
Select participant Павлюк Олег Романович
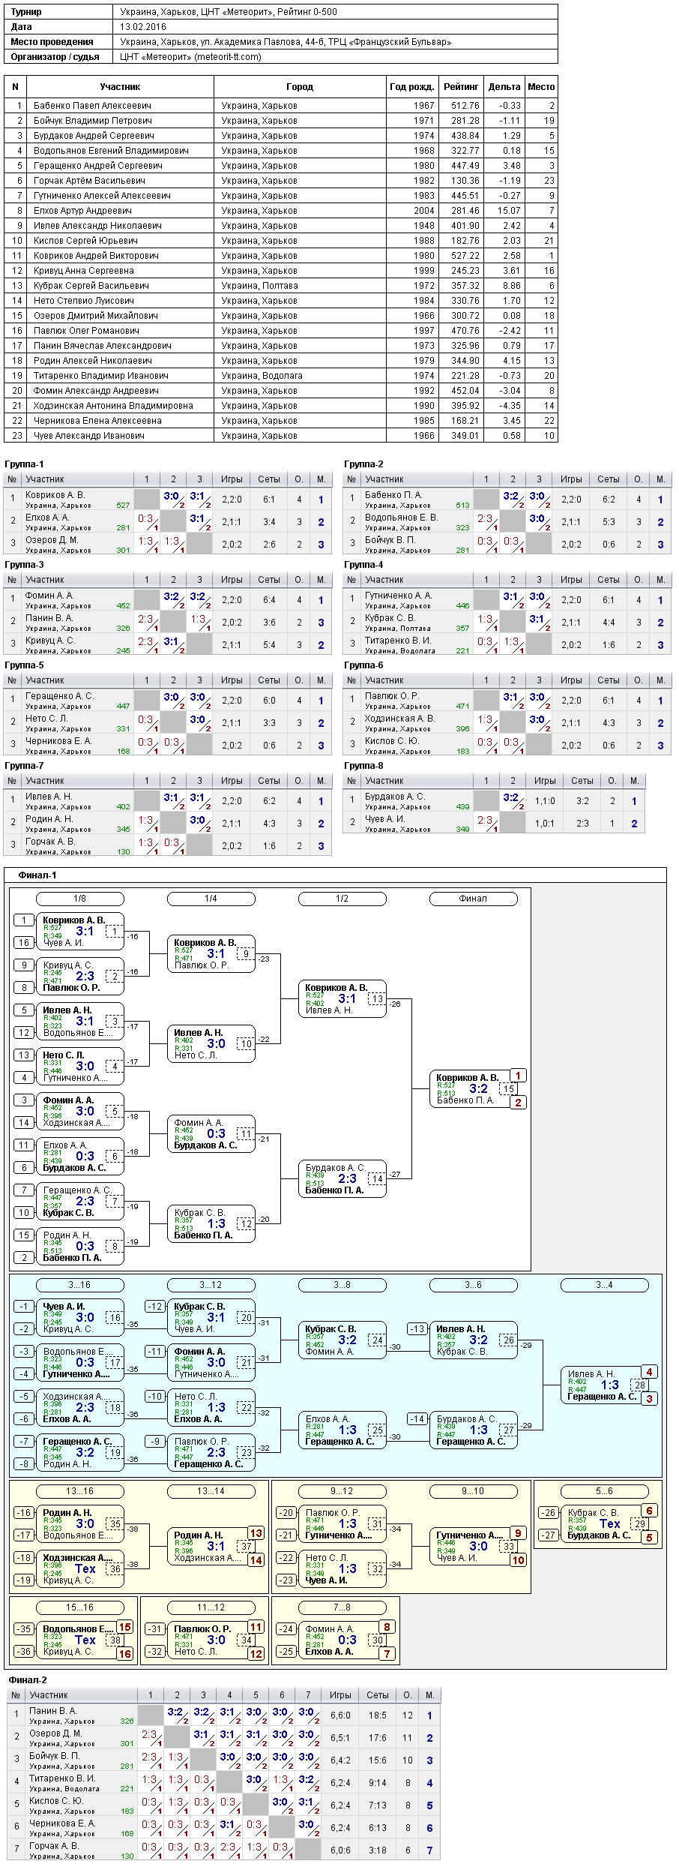tap(86, 331)
